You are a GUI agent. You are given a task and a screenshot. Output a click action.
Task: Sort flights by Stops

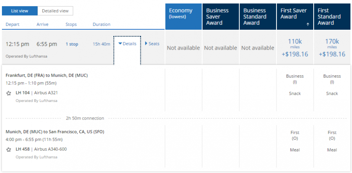tap(71, 25)
